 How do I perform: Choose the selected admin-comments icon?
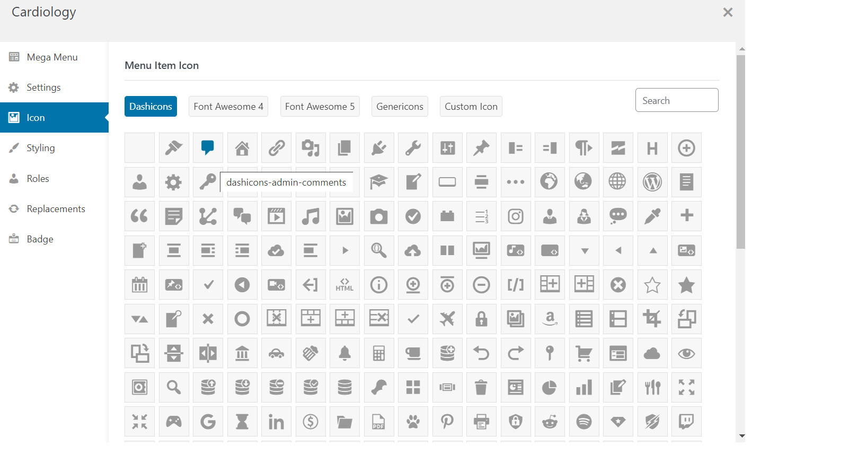[x=208, y=148]
